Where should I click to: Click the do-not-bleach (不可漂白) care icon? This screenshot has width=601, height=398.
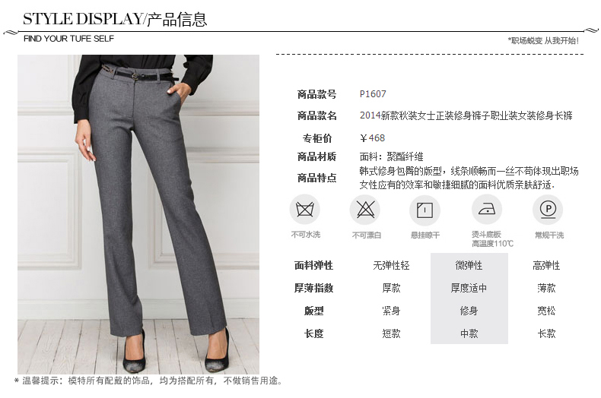365,210
